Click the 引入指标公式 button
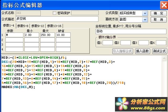 coord(123,51)
